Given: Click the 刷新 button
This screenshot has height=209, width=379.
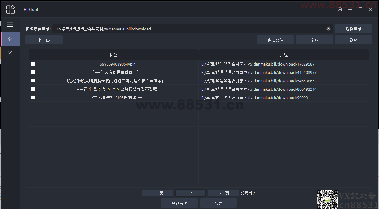Looking at the screenshot, I should (x=354, y=40).
